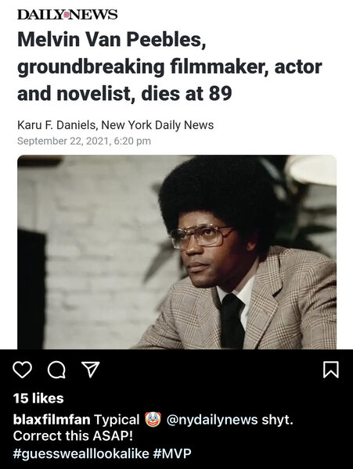Like the post with the heart icon
353x469 pixels.
pos(23,370)
